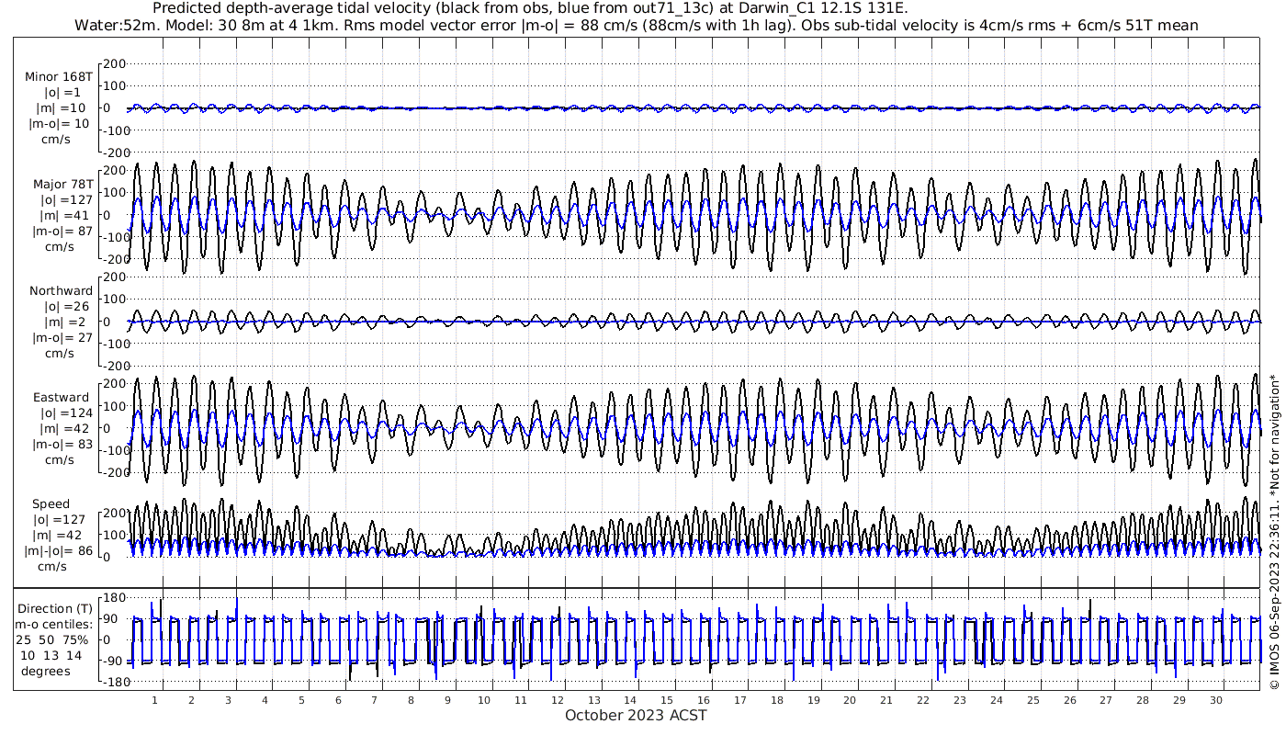Viewport: 1286px width, 735px height.
Task: Click the '100' tick of the Speed panel
Action: [x=113, y=535]
